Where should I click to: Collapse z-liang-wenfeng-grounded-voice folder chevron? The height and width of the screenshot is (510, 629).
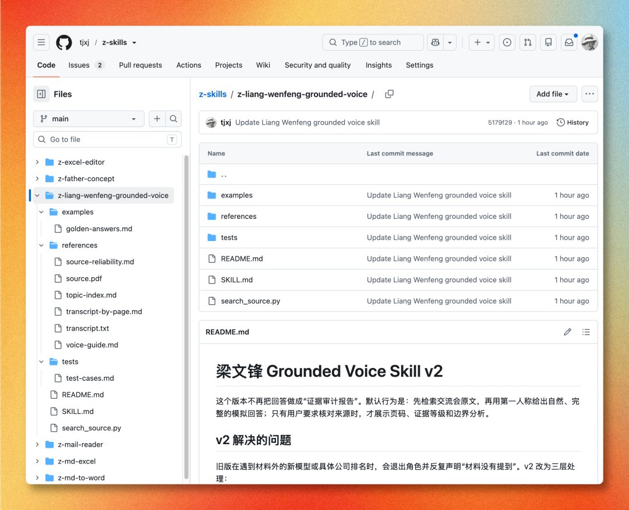(37, 196)
